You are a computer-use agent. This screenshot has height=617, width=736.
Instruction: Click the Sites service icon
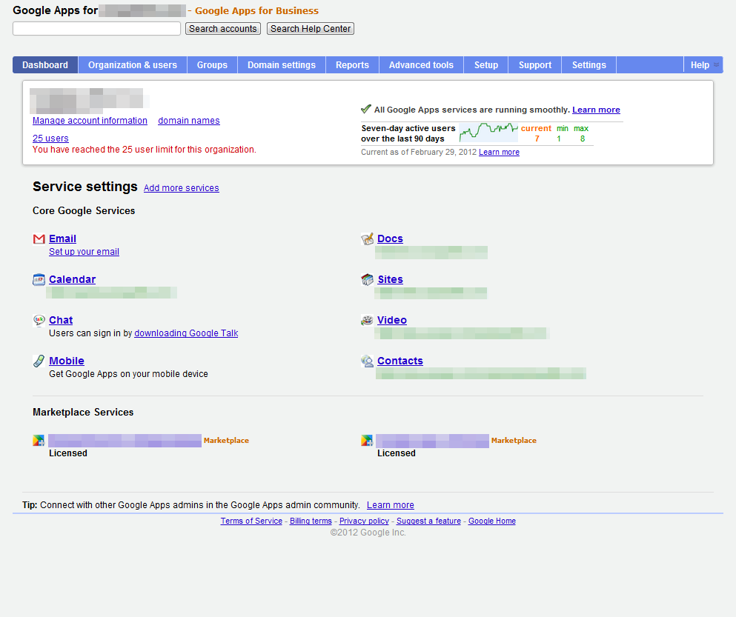367,280
